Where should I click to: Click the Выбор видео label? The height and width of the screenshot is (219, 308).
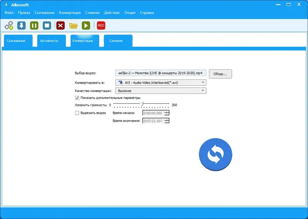click(x=85, y=73)
